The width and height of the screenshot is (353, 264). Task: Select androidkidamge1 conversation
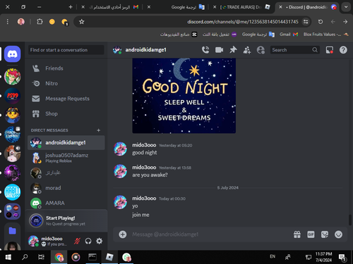66,143
